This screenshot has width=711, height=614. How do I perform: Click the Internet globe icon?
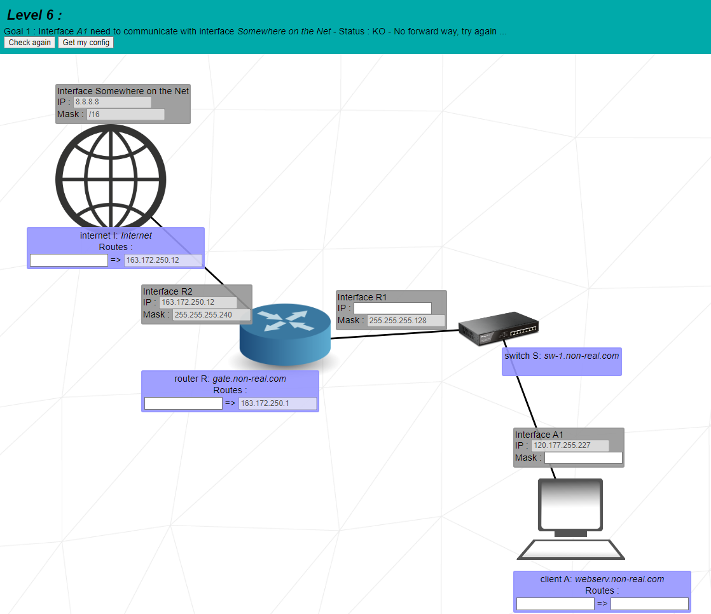(111, 177)
